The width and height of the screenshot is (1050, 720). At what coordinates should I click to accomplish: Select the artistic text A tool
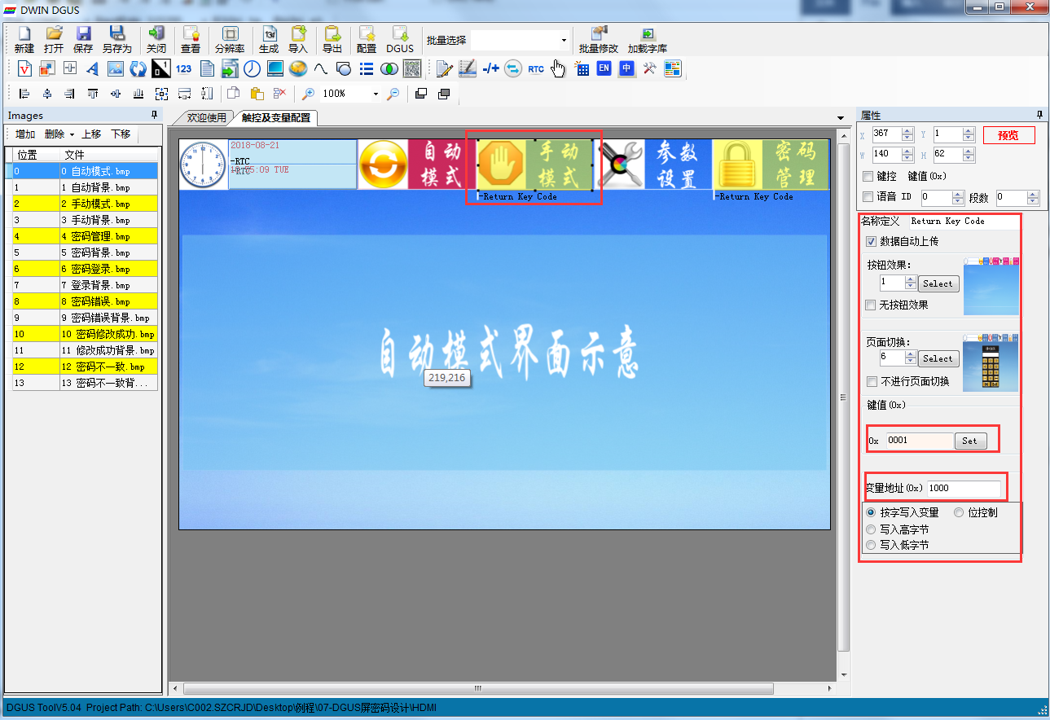click(x=92, y=68)
